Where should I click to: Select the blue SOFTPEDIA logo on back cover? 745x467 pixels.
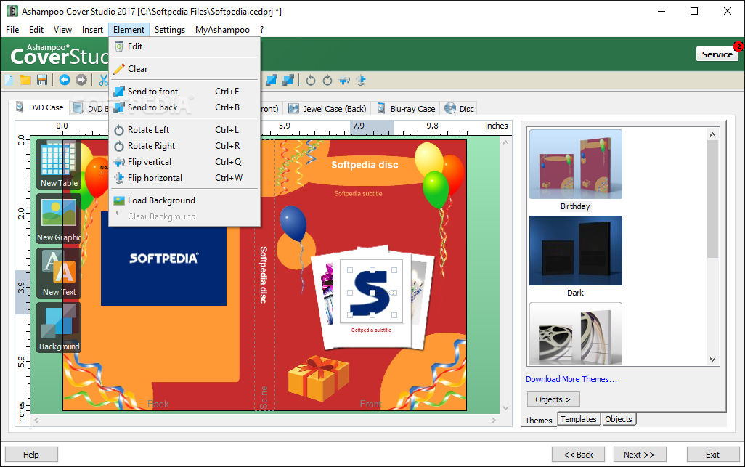[163, 259]
